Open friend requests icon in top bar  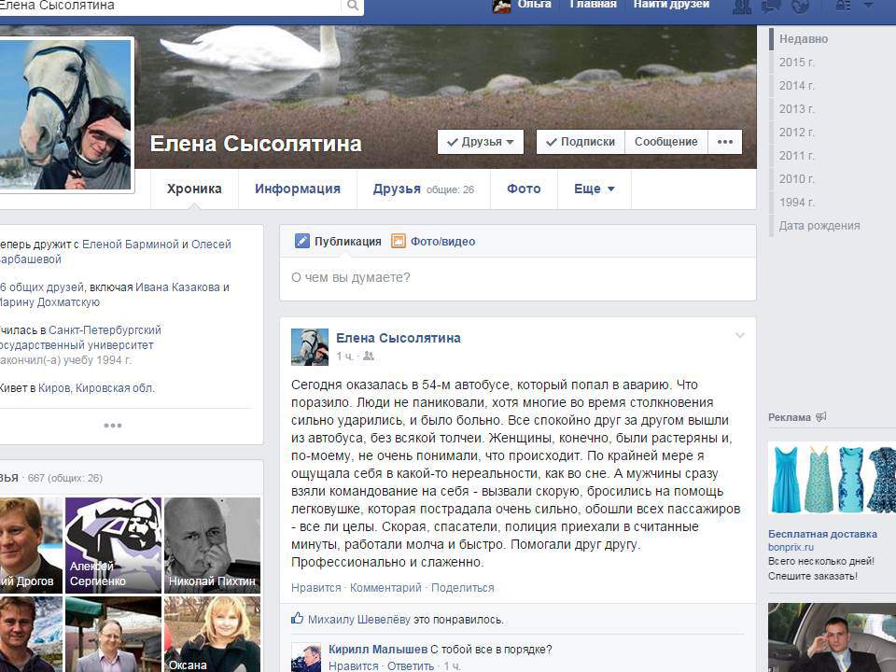pos(743,6)
